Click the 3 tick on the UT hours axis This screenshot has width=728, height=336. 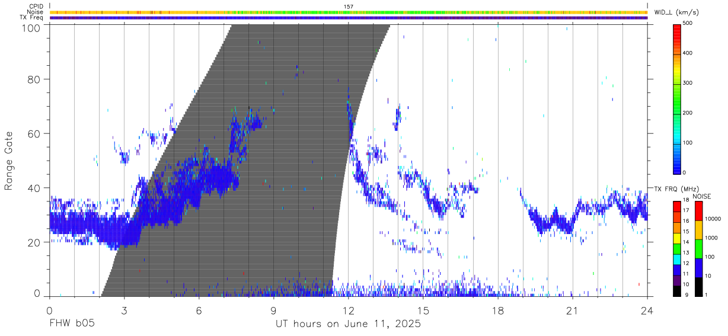[124, 311]
